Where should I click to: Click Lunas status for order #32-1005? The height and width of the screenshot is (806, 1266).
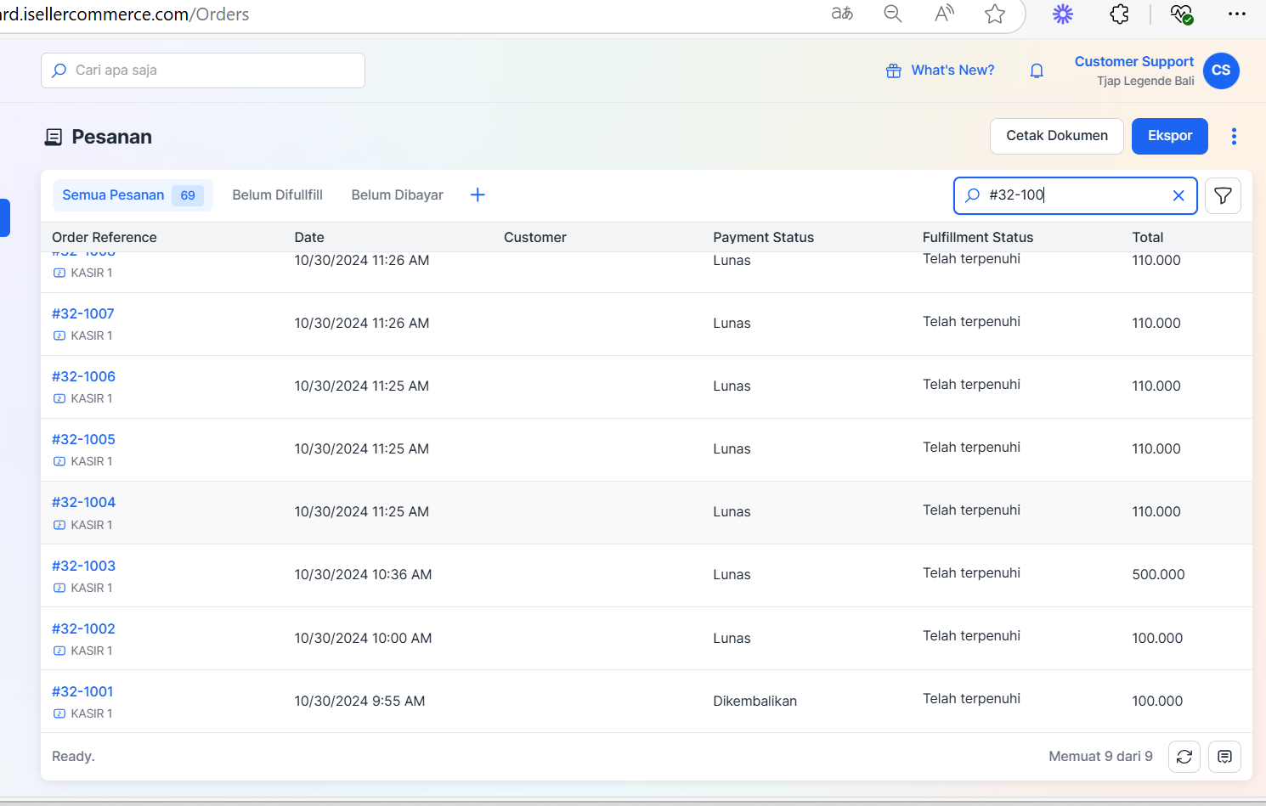click(x=732, y=449)
